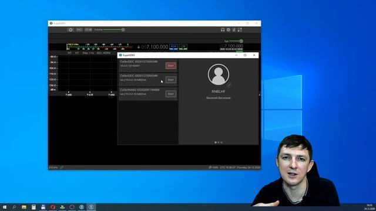Image resolution: width=376 pixels, height=211 pixels.
Task: Click the grey Start button for ColibriDDC
Action: 171,80
